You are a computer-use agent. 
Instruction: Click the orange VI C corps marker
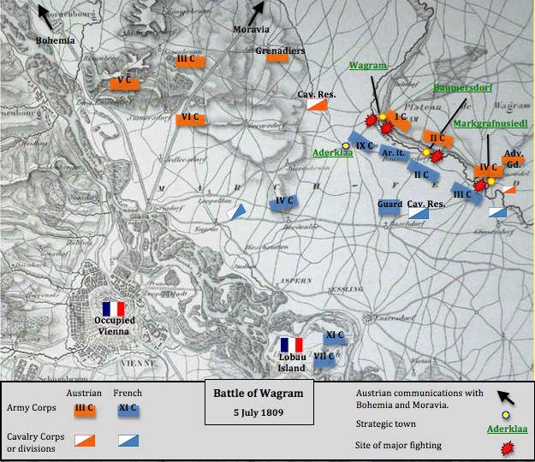pyautogui.click(x=190, y=116)
